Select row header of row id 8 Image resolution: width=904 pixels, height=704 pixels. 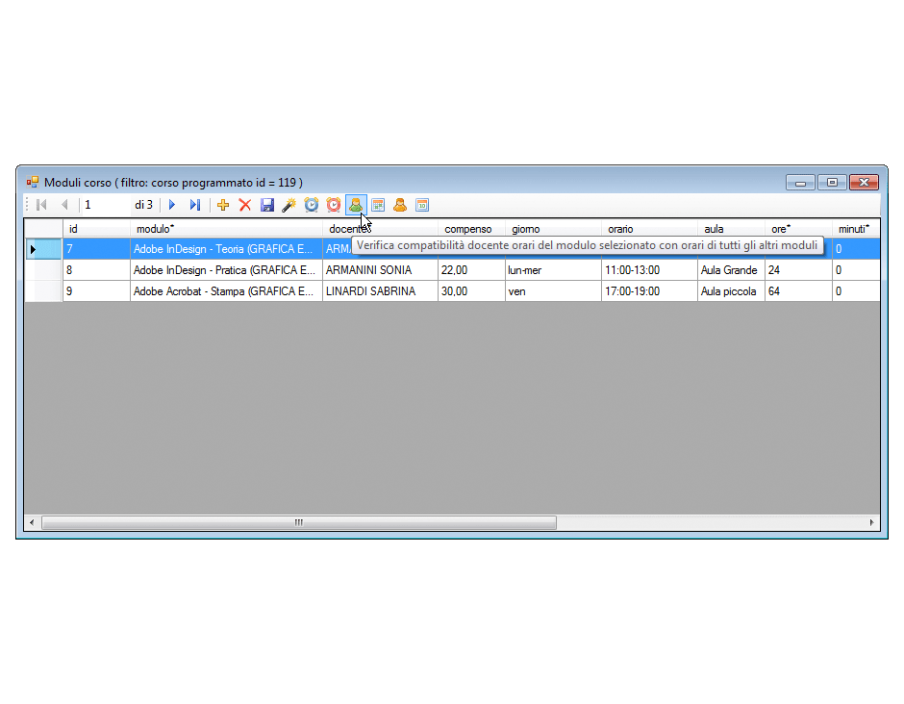[43, 270]
